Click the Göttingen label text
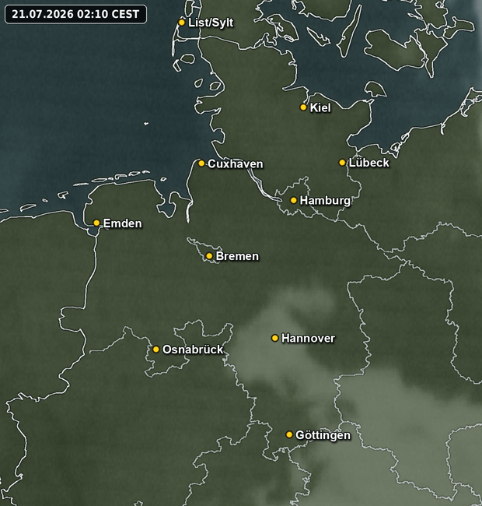This screenshot has height=506, width=482. (x=323, y=435)
